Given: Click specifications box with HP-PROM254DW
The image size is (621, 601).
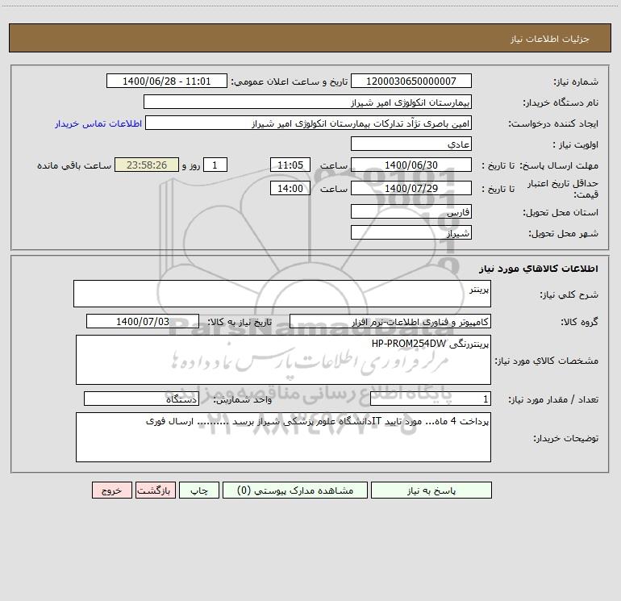Looking at the screenshot, I should [283, 360].
